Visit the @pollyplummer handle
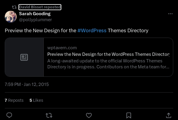 point(35,20)
